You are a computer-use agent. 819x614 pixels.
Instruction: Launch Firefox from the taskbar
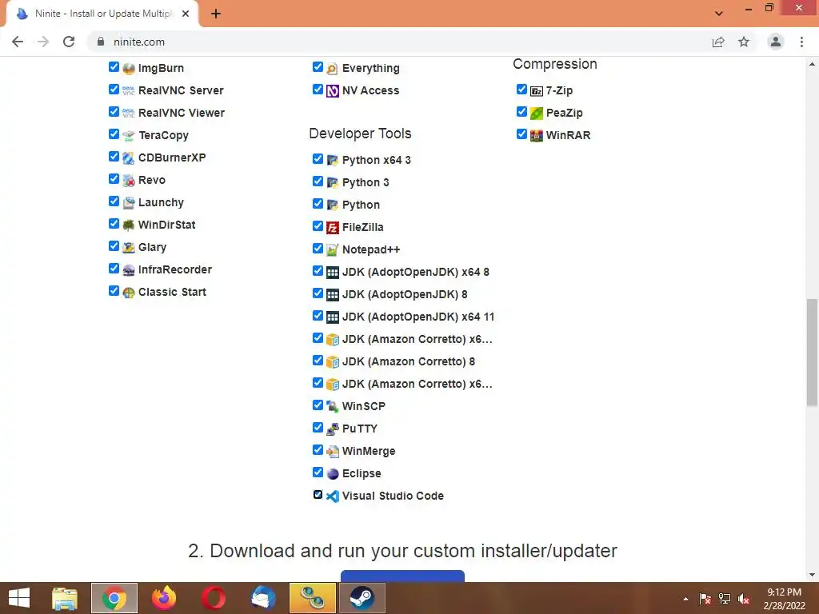tap(163, 598)
